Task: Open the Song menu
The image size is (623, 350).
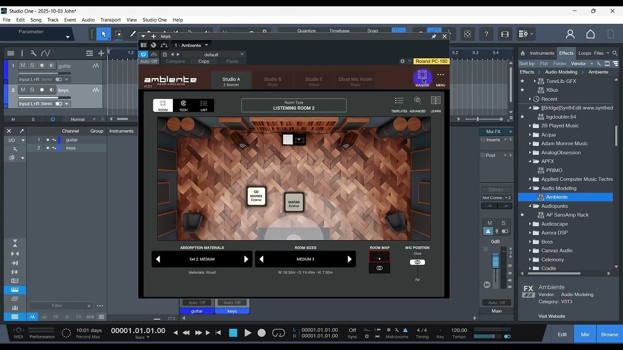Action: 36,20
